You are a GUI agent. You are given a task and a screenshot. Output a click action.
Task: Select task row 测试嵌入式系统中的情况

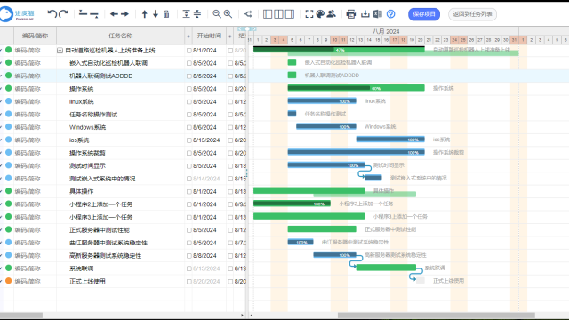pos(124,179)
